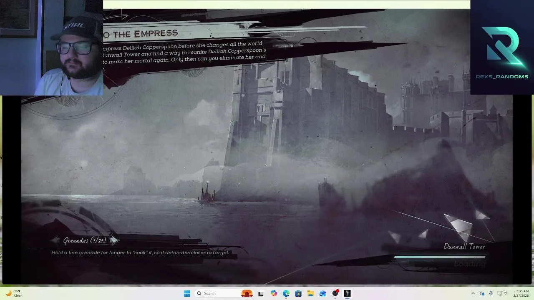534x300 pixels.
Task: Launch Copilot from the taskbar
Action: pyautogui.click(x=274, y=293)
